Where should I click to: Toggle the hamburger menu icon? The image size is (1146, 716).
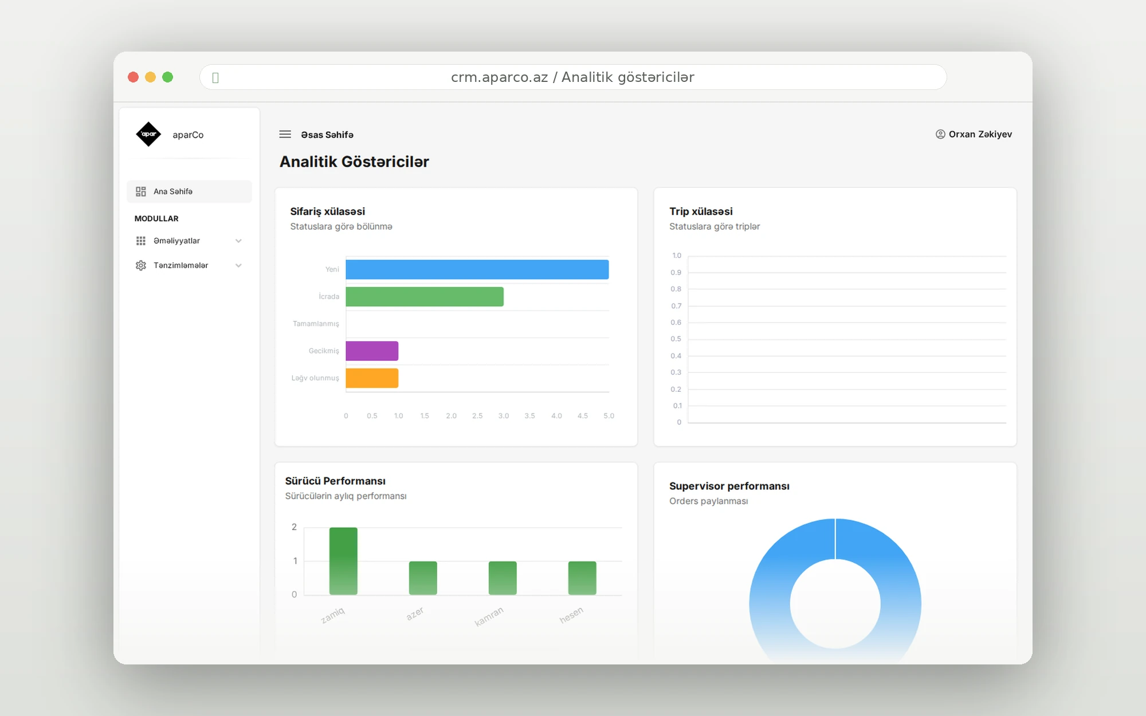click(x=285, y=134)
